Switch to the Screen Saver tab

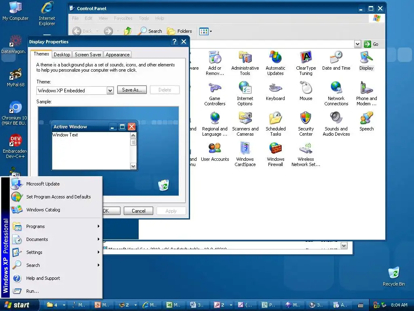point(88,55)
